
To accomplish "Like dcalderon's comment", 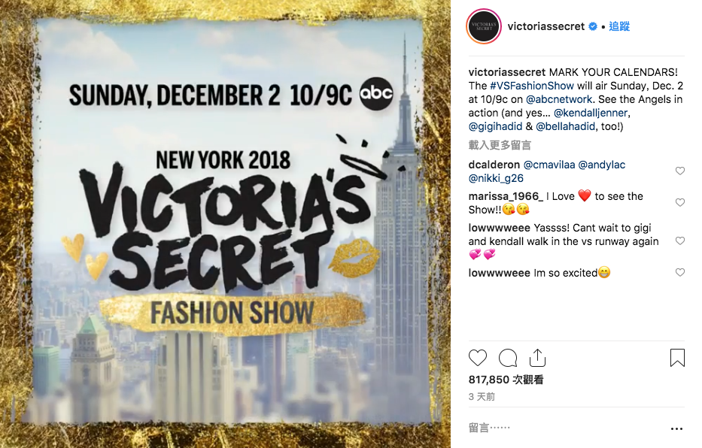I will 679,171.
